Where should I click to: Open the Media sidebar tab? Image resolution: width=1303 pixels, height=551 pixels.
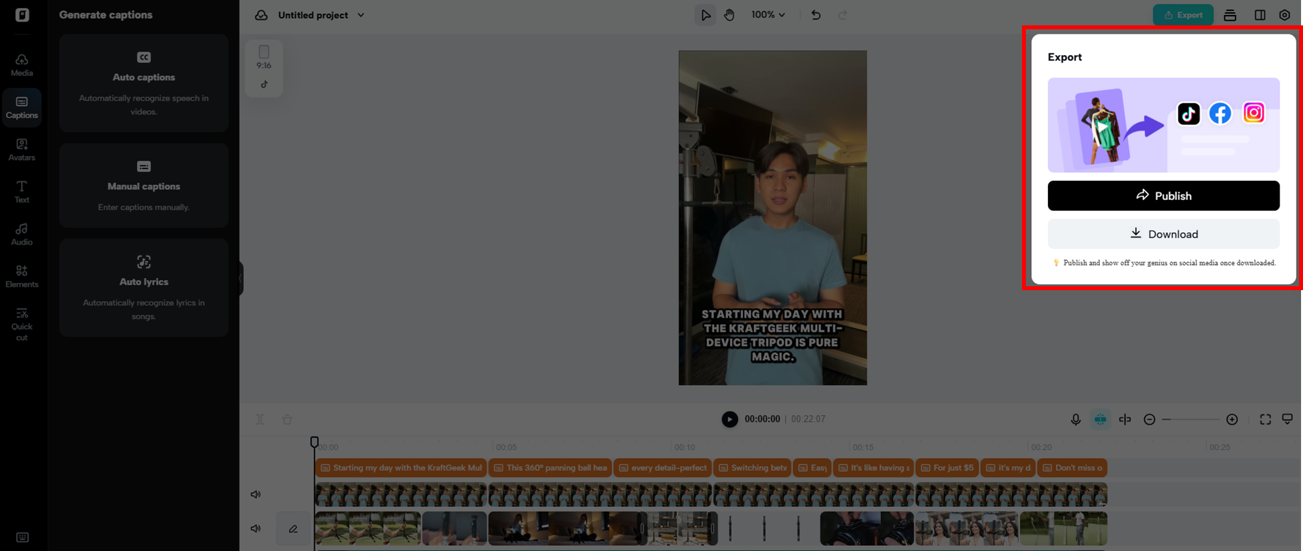[21, 65]
